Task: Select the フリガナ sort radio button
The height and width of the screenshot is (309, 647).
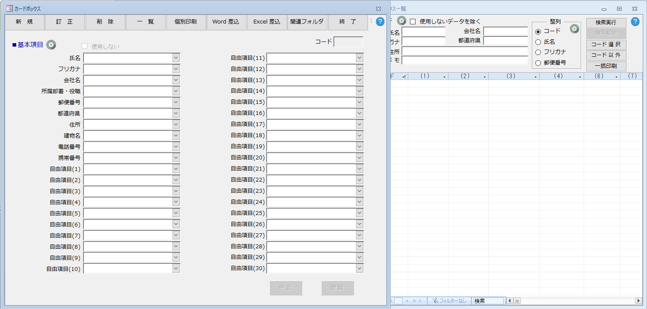Action: pyautogui.click(x=538, y=52)
